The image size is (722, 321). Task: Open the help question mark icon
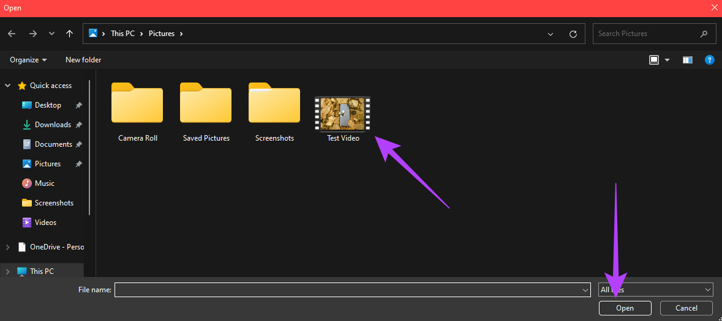(710, 60)
